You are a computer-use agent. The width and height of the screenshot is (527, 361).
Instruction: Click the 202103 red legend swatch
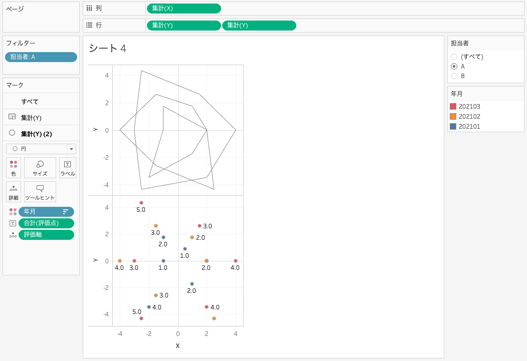click(453, 107)
